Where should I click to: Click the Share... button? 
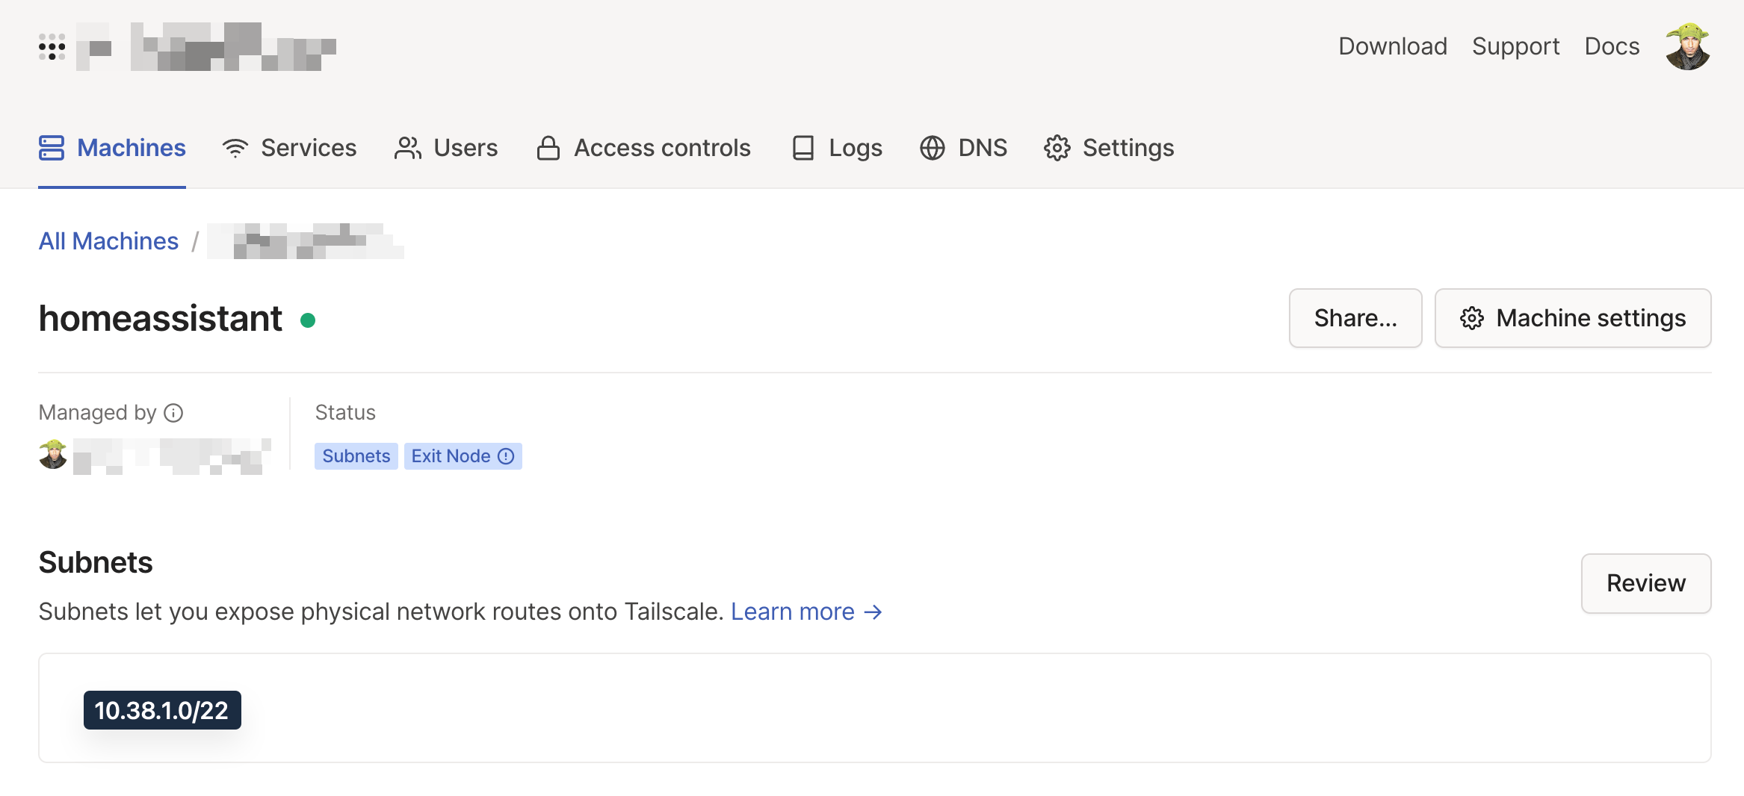[x=1355, y=319]
